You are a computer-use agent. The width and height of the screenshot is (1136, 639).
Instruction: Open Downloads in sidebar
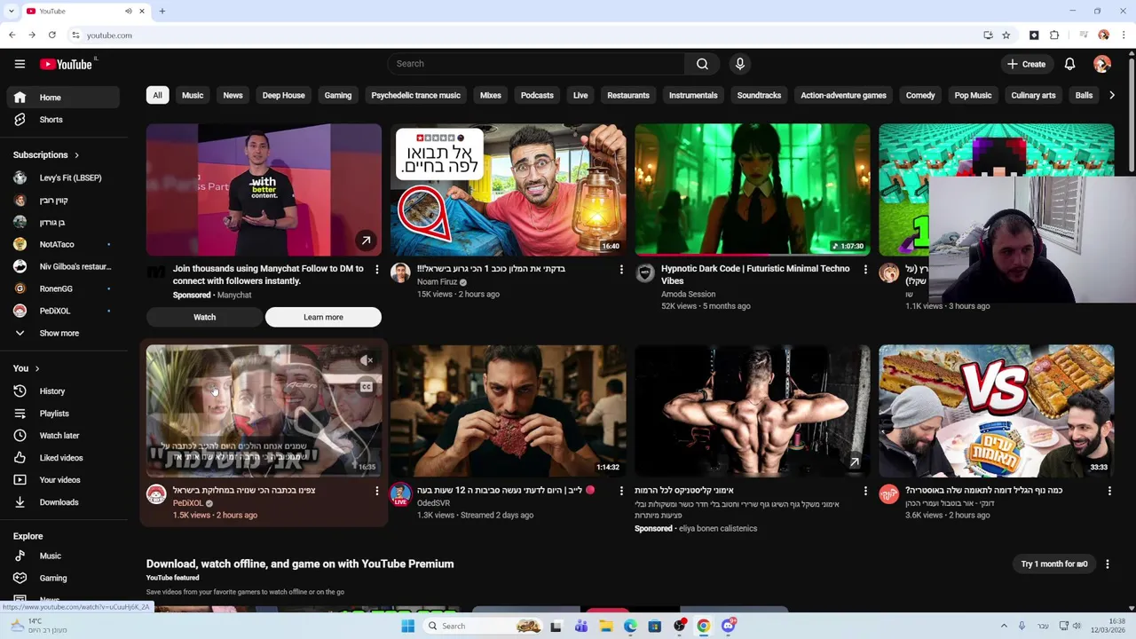pos(61,502)
